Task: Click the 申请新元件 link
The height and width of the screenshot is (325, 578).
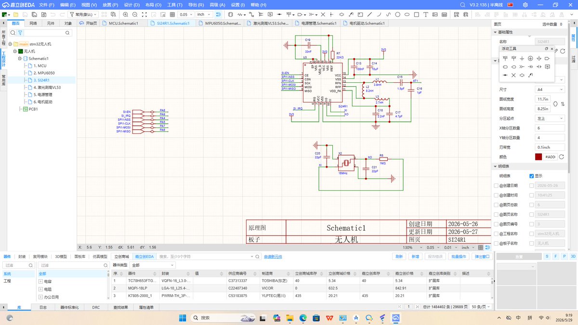Action: [x=273, y=257]
